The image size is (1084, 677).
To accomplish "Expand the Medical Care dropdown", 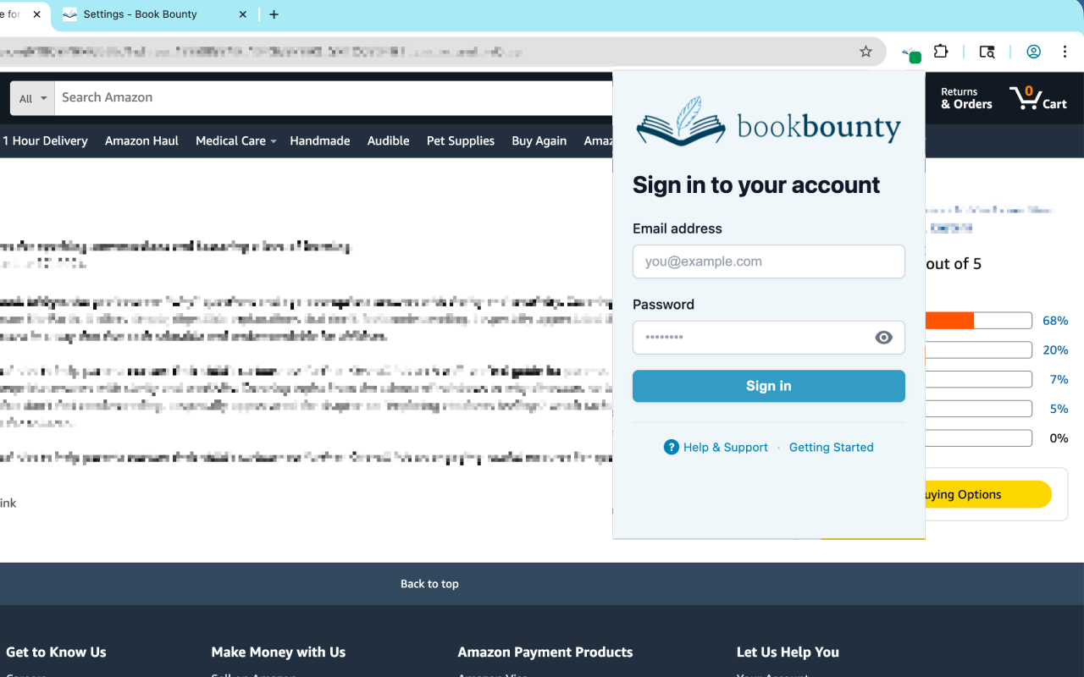I will [x=235, y=140].
